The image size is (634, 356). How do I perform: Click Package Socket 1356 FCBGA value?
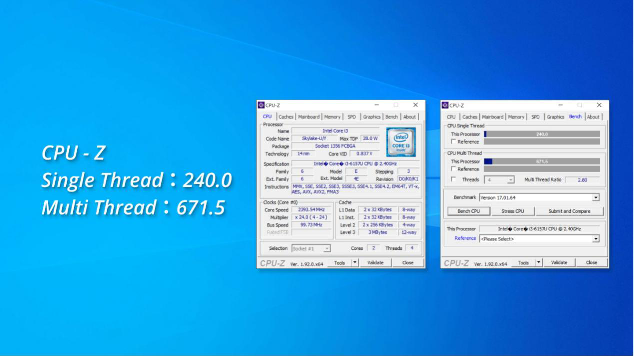point(335,146)
